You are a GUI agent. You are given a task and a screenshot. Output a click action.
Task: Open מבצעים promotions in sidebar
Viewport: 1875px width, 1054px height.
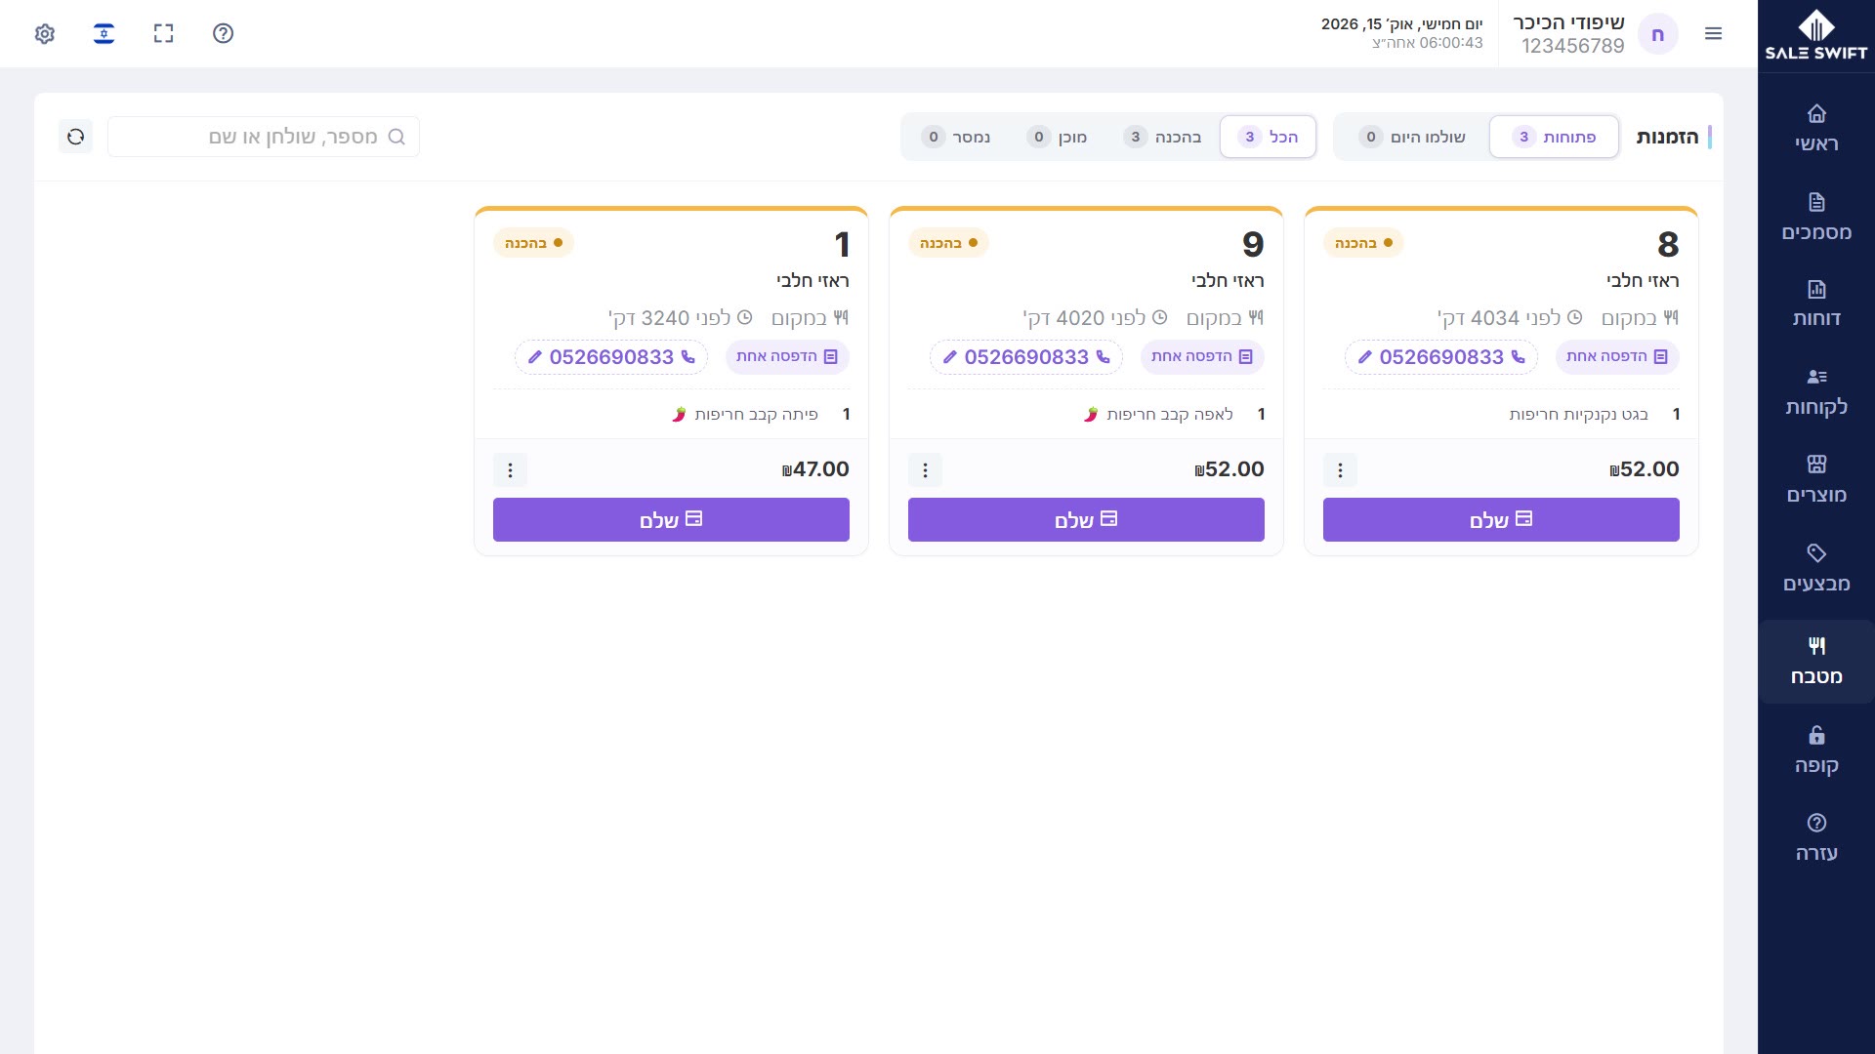pyautogui.click(x=1816, y=569)
